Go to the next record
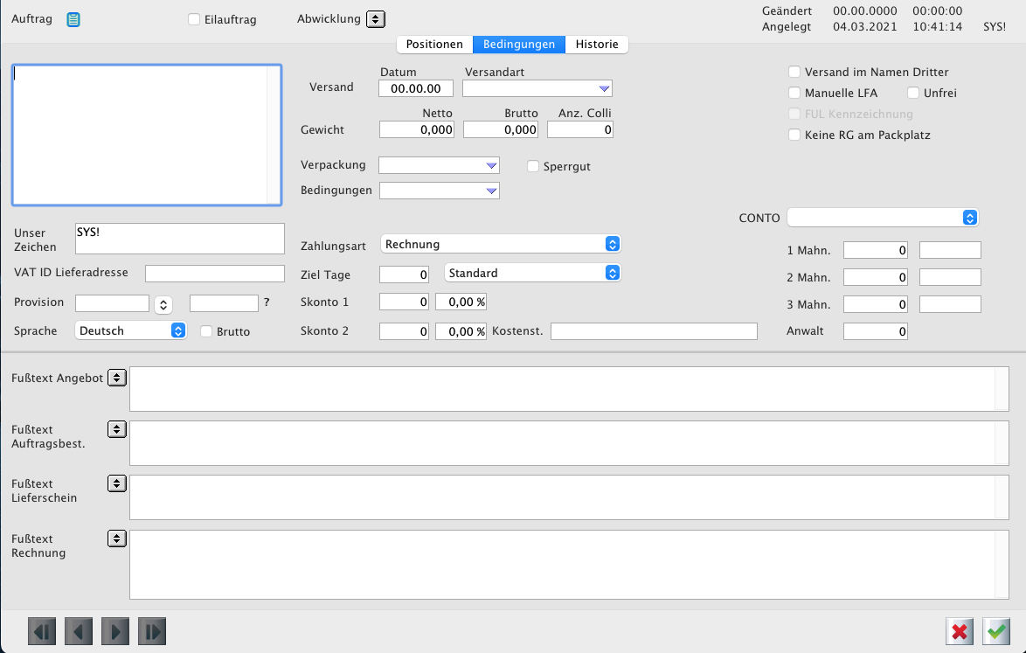 (x=115, y=631)
